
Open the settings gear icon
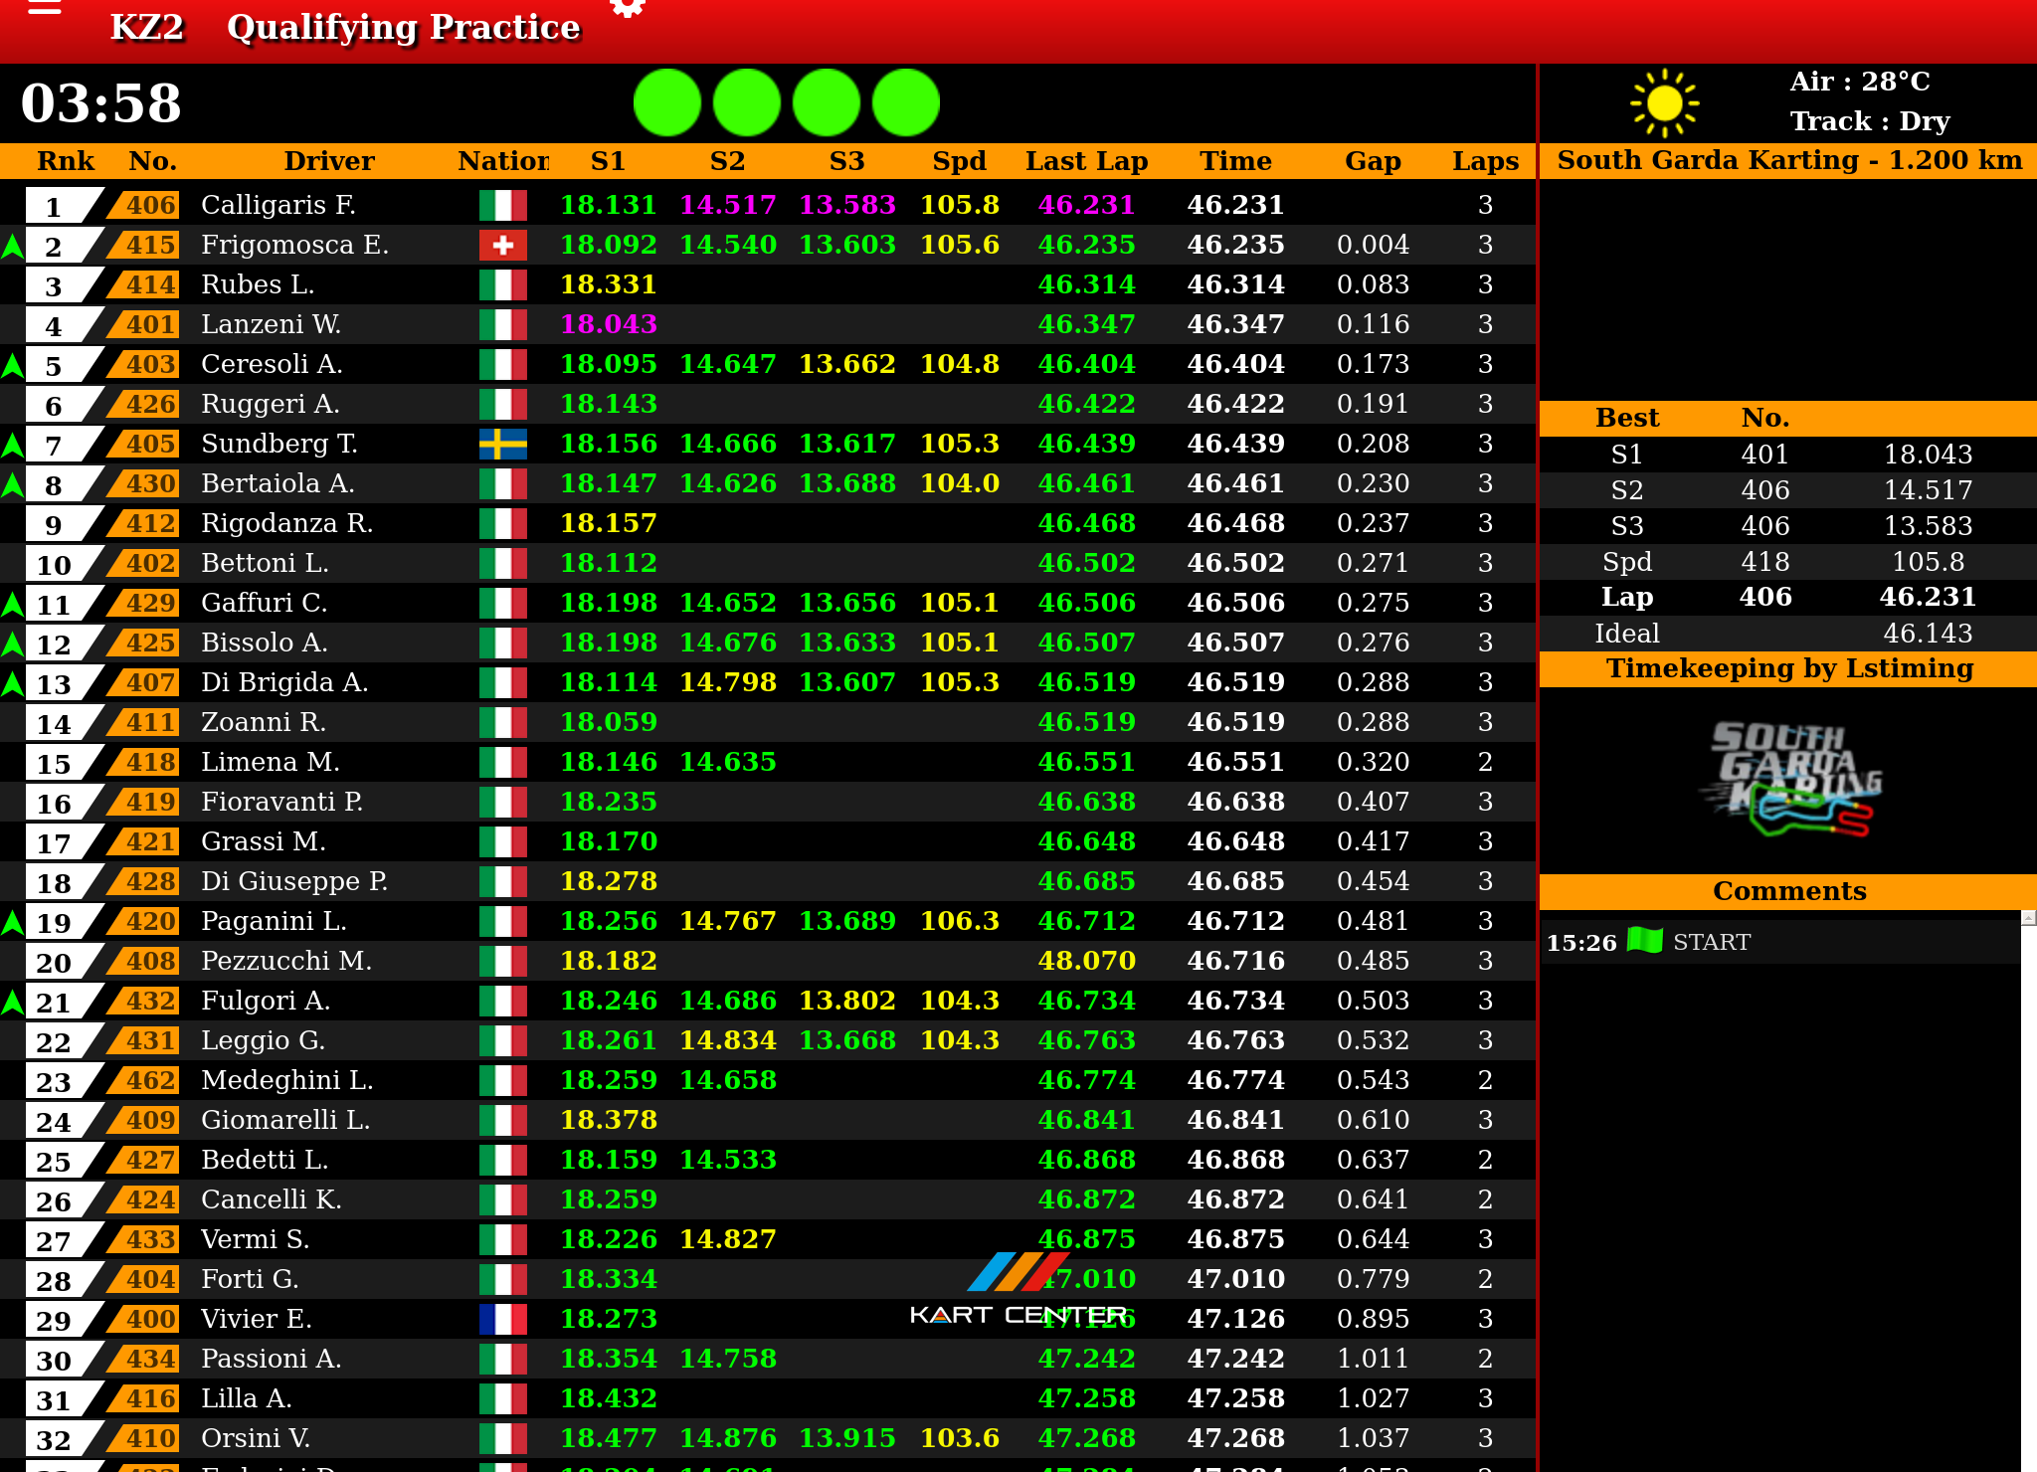(628, 7)
